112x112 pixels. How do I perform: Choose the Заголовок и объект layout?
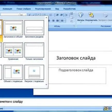pyautogui.click(x=13, y=29)
